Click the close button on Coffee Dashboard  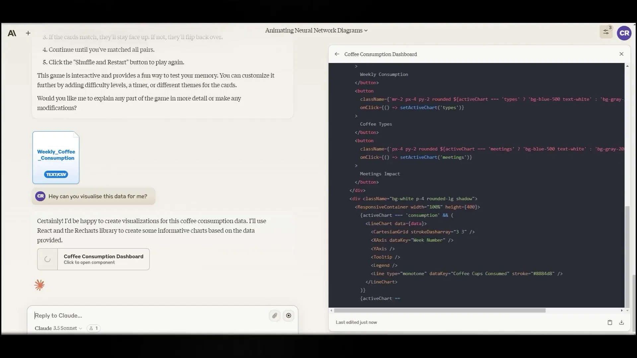(x=621, y=54)
